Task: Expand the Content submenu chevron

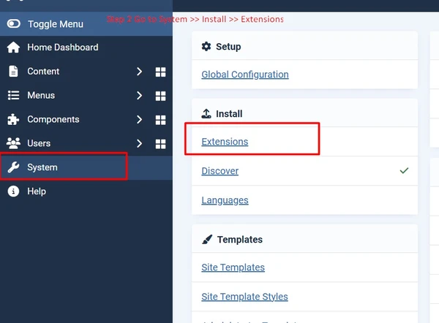Action: point(139,72)
